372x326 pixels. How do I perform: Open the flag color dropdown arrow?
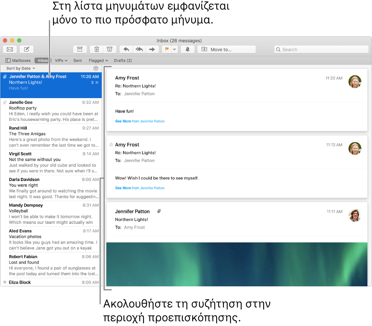point(175,49)
